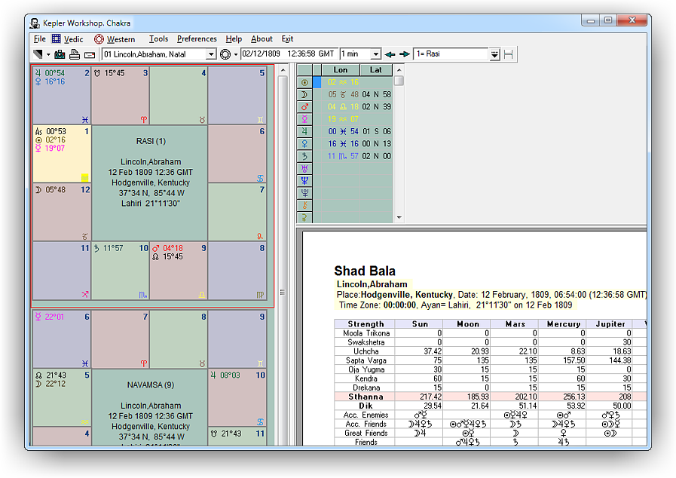
Task: Select the Mars symbol row button
Action: click(304, 107)
